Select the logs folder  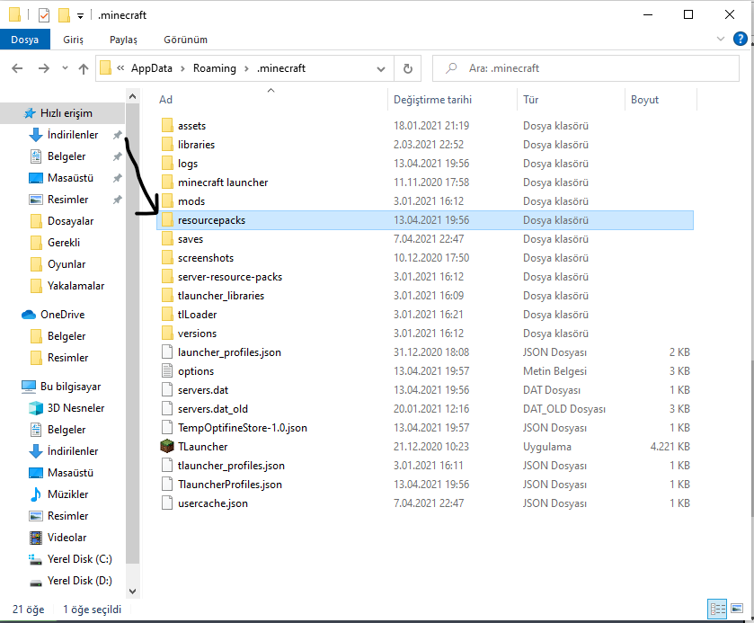pos(188,164)
